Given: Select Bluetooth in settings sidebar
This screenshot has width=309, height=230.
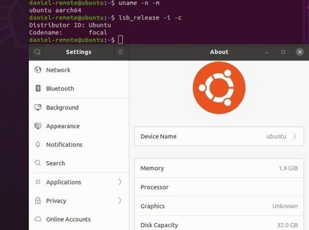Looking at the screenshot, I should tap(79, 88).
